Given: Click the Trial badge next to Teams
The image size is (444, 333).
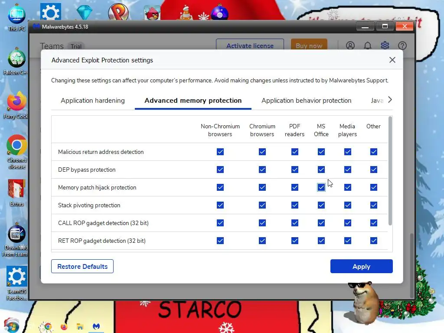Looking at the screenshot, I should pos(76,46).
